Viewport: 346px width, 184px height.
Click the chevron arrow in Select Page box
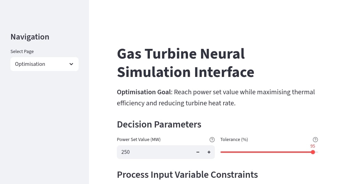point(71,64)
